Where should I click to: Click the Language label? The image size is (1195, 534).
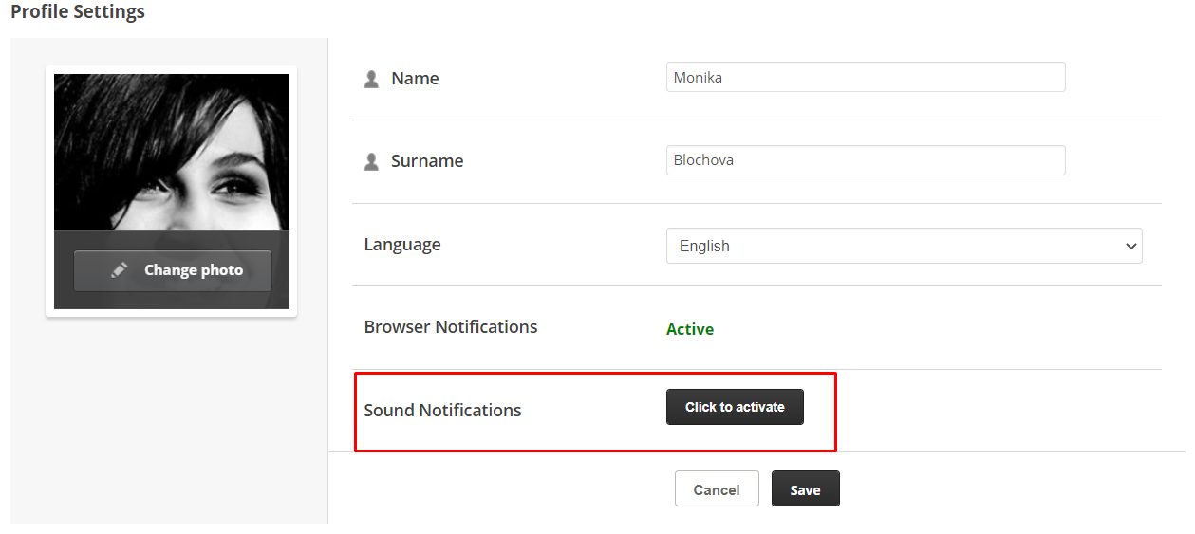(x=402, y=245)
